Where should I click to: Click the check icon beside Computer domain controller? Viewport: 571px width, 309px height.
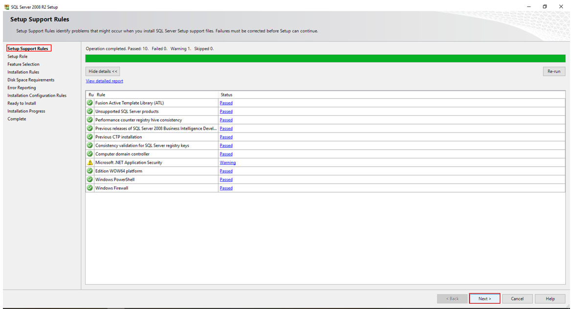(90, 154)
